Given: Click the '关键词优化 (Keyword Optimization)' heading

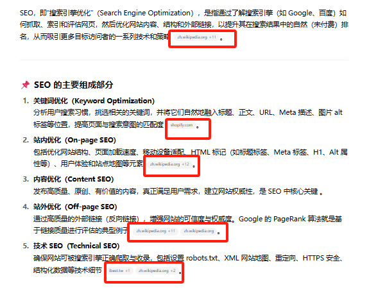Looking at the screenshot, I should (x=94, y=101).
